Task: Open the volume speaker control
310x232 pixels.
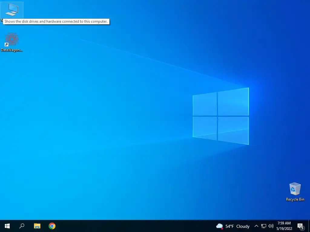Action: [271, 226]
